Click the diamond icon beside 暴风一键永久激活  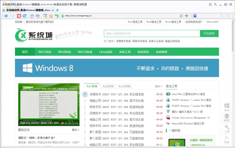point(168,111)
